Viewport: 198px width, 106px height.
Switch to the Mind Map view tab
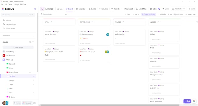(141, 9)
